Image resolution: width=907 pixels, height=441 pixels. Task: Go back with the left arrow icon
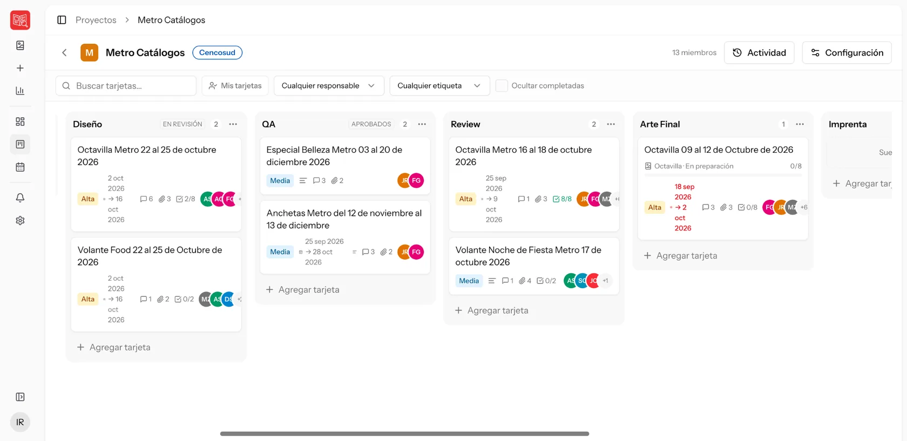point(64,52)
